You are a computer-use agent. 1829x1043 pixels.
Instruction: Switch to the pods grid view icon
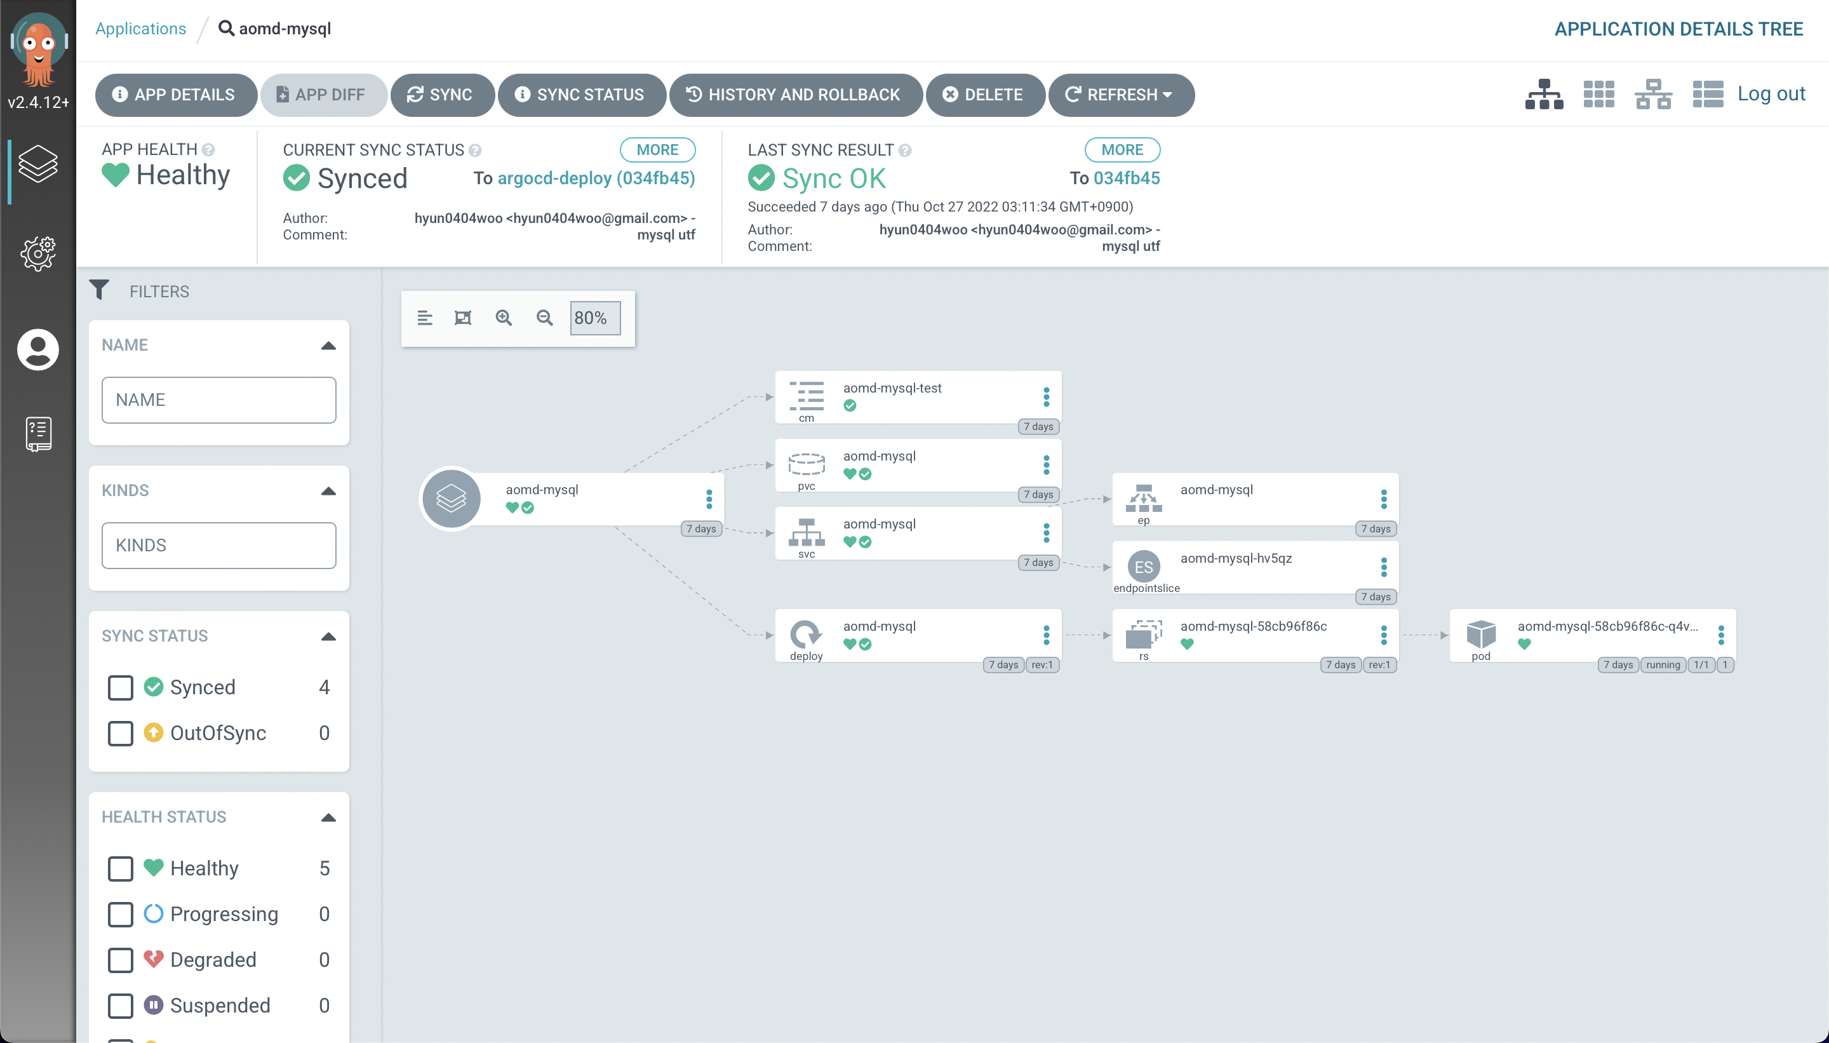(x=1598, y=94)
